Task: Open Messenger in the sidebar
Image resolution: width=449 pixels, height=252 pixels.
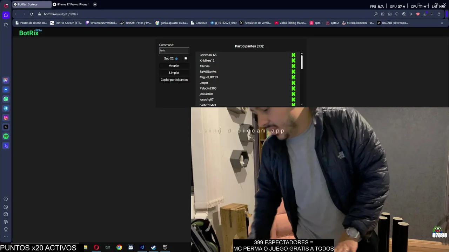Action: click(6, 90)
